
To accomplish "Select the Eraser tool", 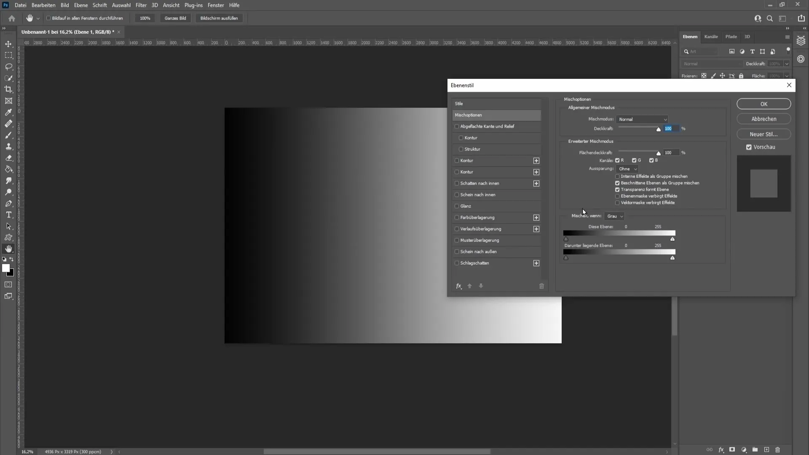I will pyautogui.click(x=8, y=158).
